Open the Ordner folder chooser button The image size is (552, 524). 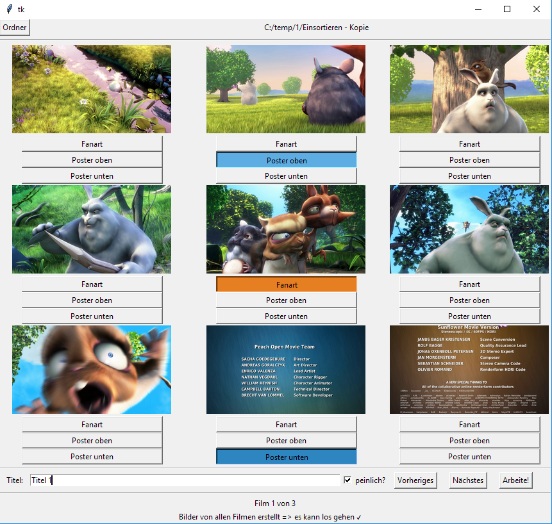15,28
